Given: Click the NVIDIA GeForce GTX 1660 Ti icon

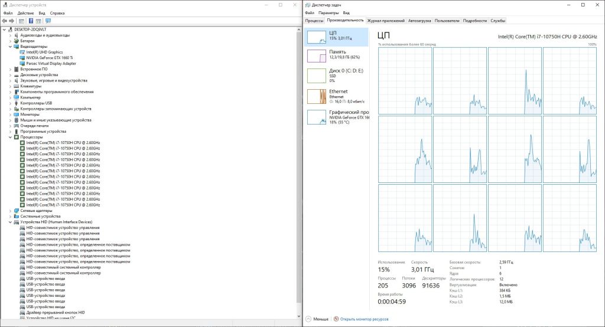Looking at the screenshot, I should coord(22,58).
